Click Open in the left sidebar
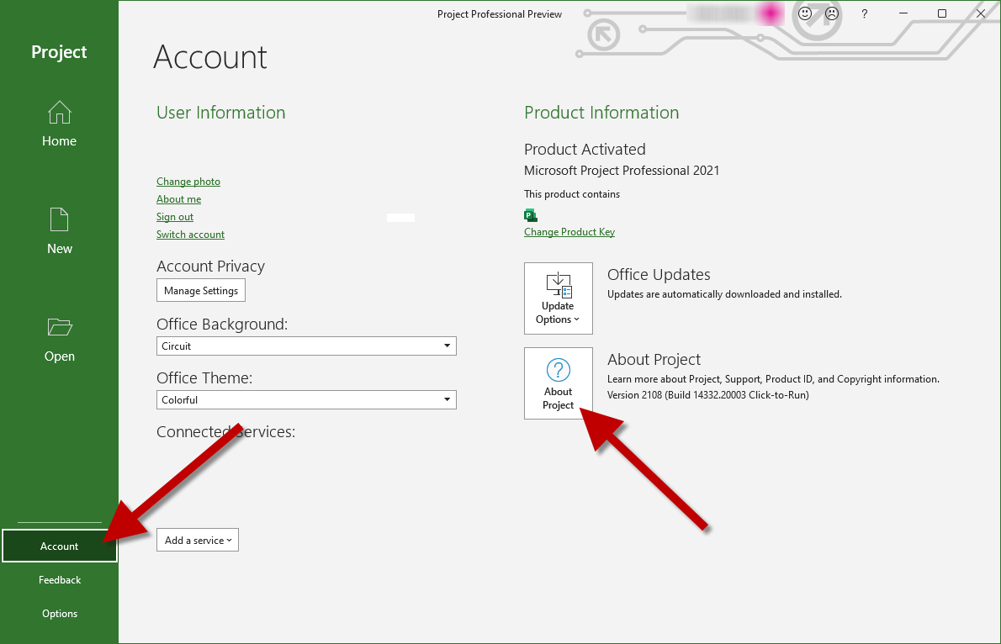The height and width of the screenshot is (644, 1001). [x=60, y=340]
